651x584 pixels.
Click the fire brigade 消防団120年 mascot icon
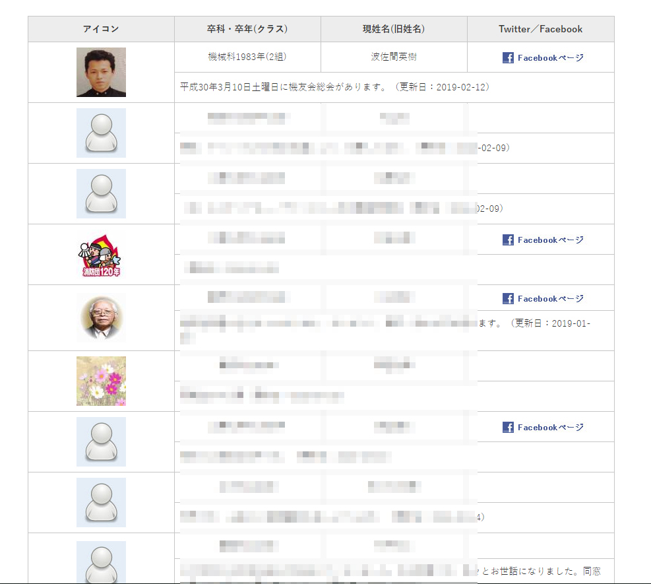(101, 255)
